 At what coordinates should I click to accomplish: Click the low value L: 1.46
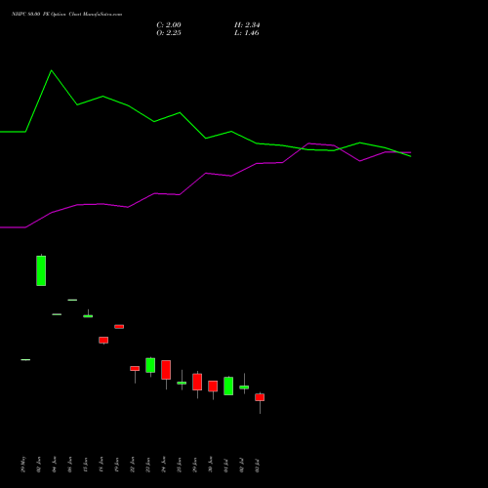point(247,33)
